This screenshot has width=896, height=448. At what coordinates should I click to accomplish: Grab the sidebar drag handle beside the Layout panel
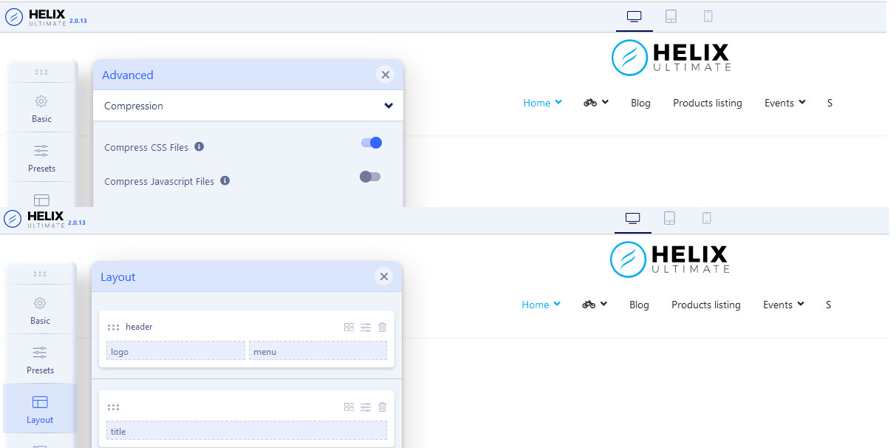click(x=40, y=274)
